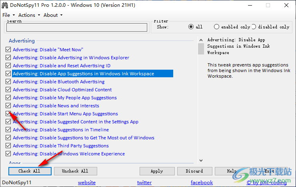
Task: Toggle Disable Advertising in Windows Explorer checkbox
Action: coord(8,58)
